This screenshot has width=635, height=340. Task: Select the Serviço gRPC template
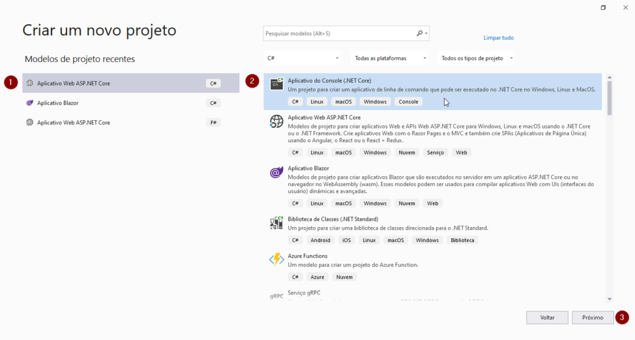[x=432, y=295]
